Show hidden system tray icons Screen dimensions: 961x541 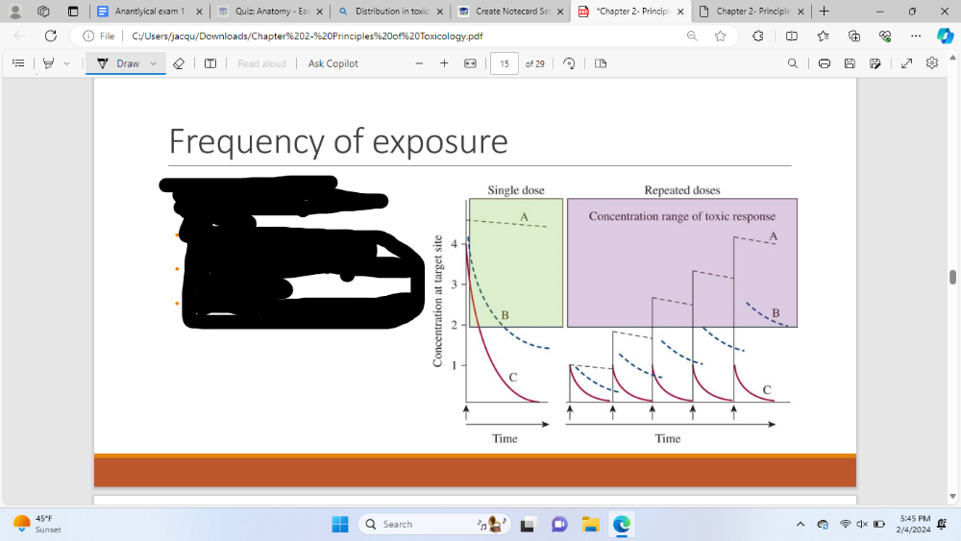point(801,525)
